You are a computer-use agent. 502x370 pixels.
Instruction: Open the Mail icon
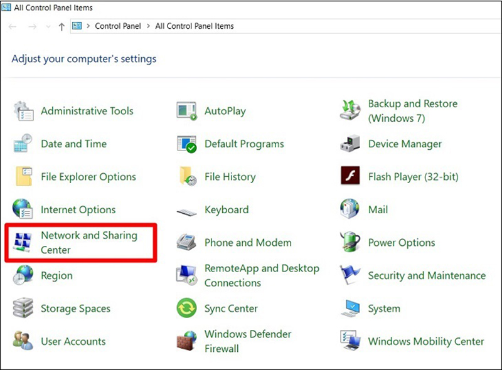click(350, 209)
